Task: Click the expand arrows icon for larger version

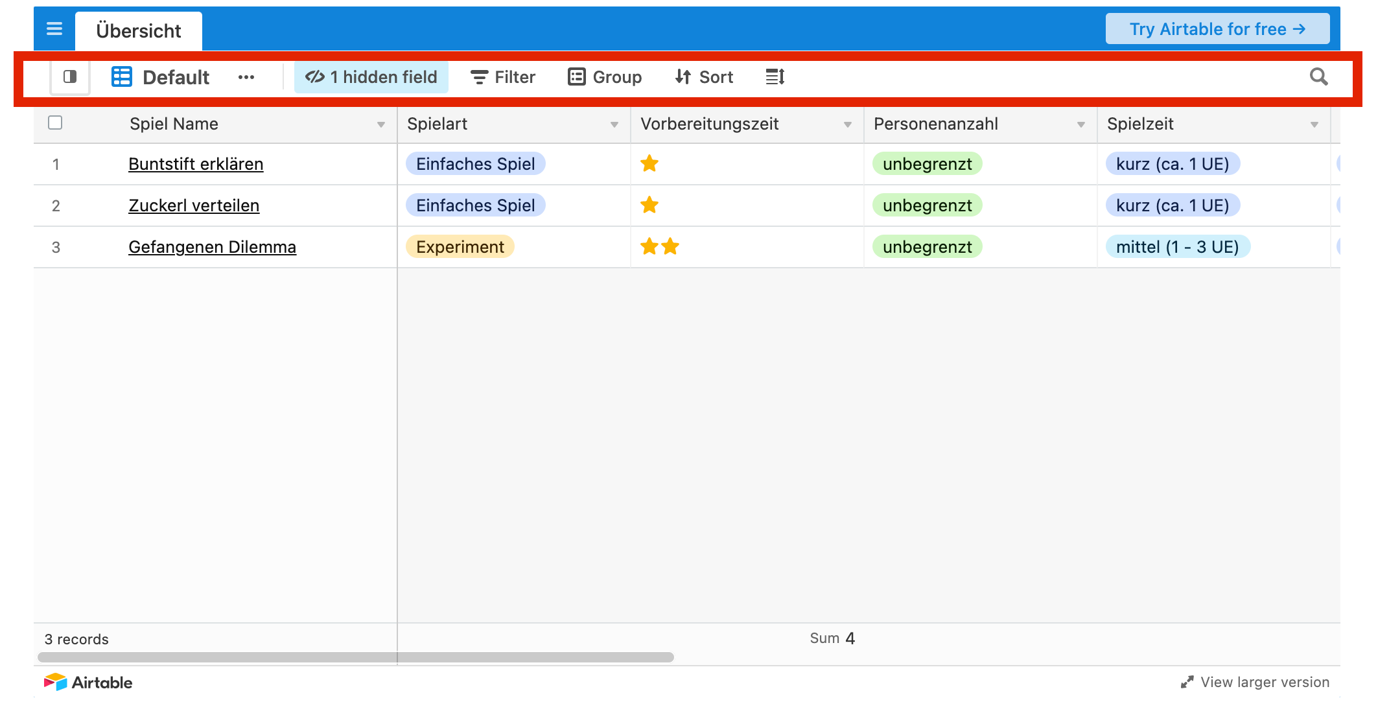Action: (x=1187, y=683)
